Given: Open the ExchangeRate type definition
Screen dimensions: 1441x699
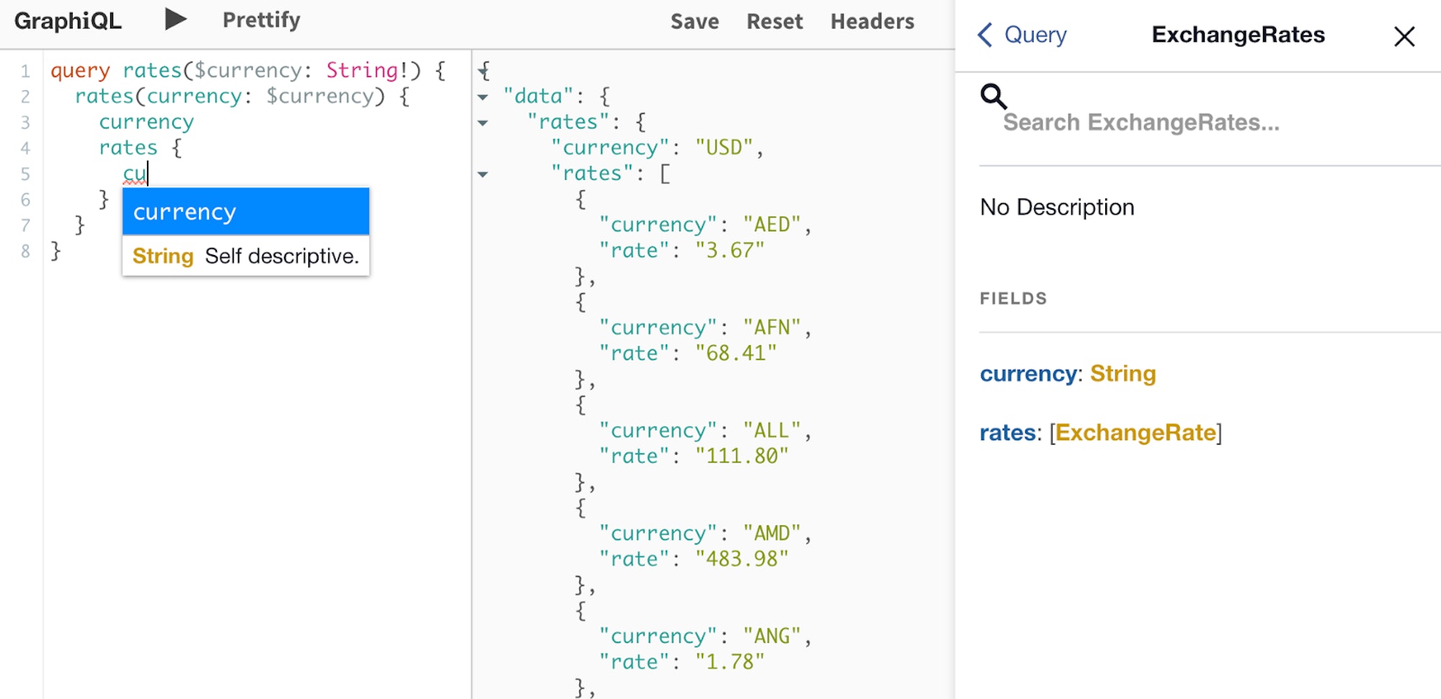Looking at the screenshot, I should 1136,432.
